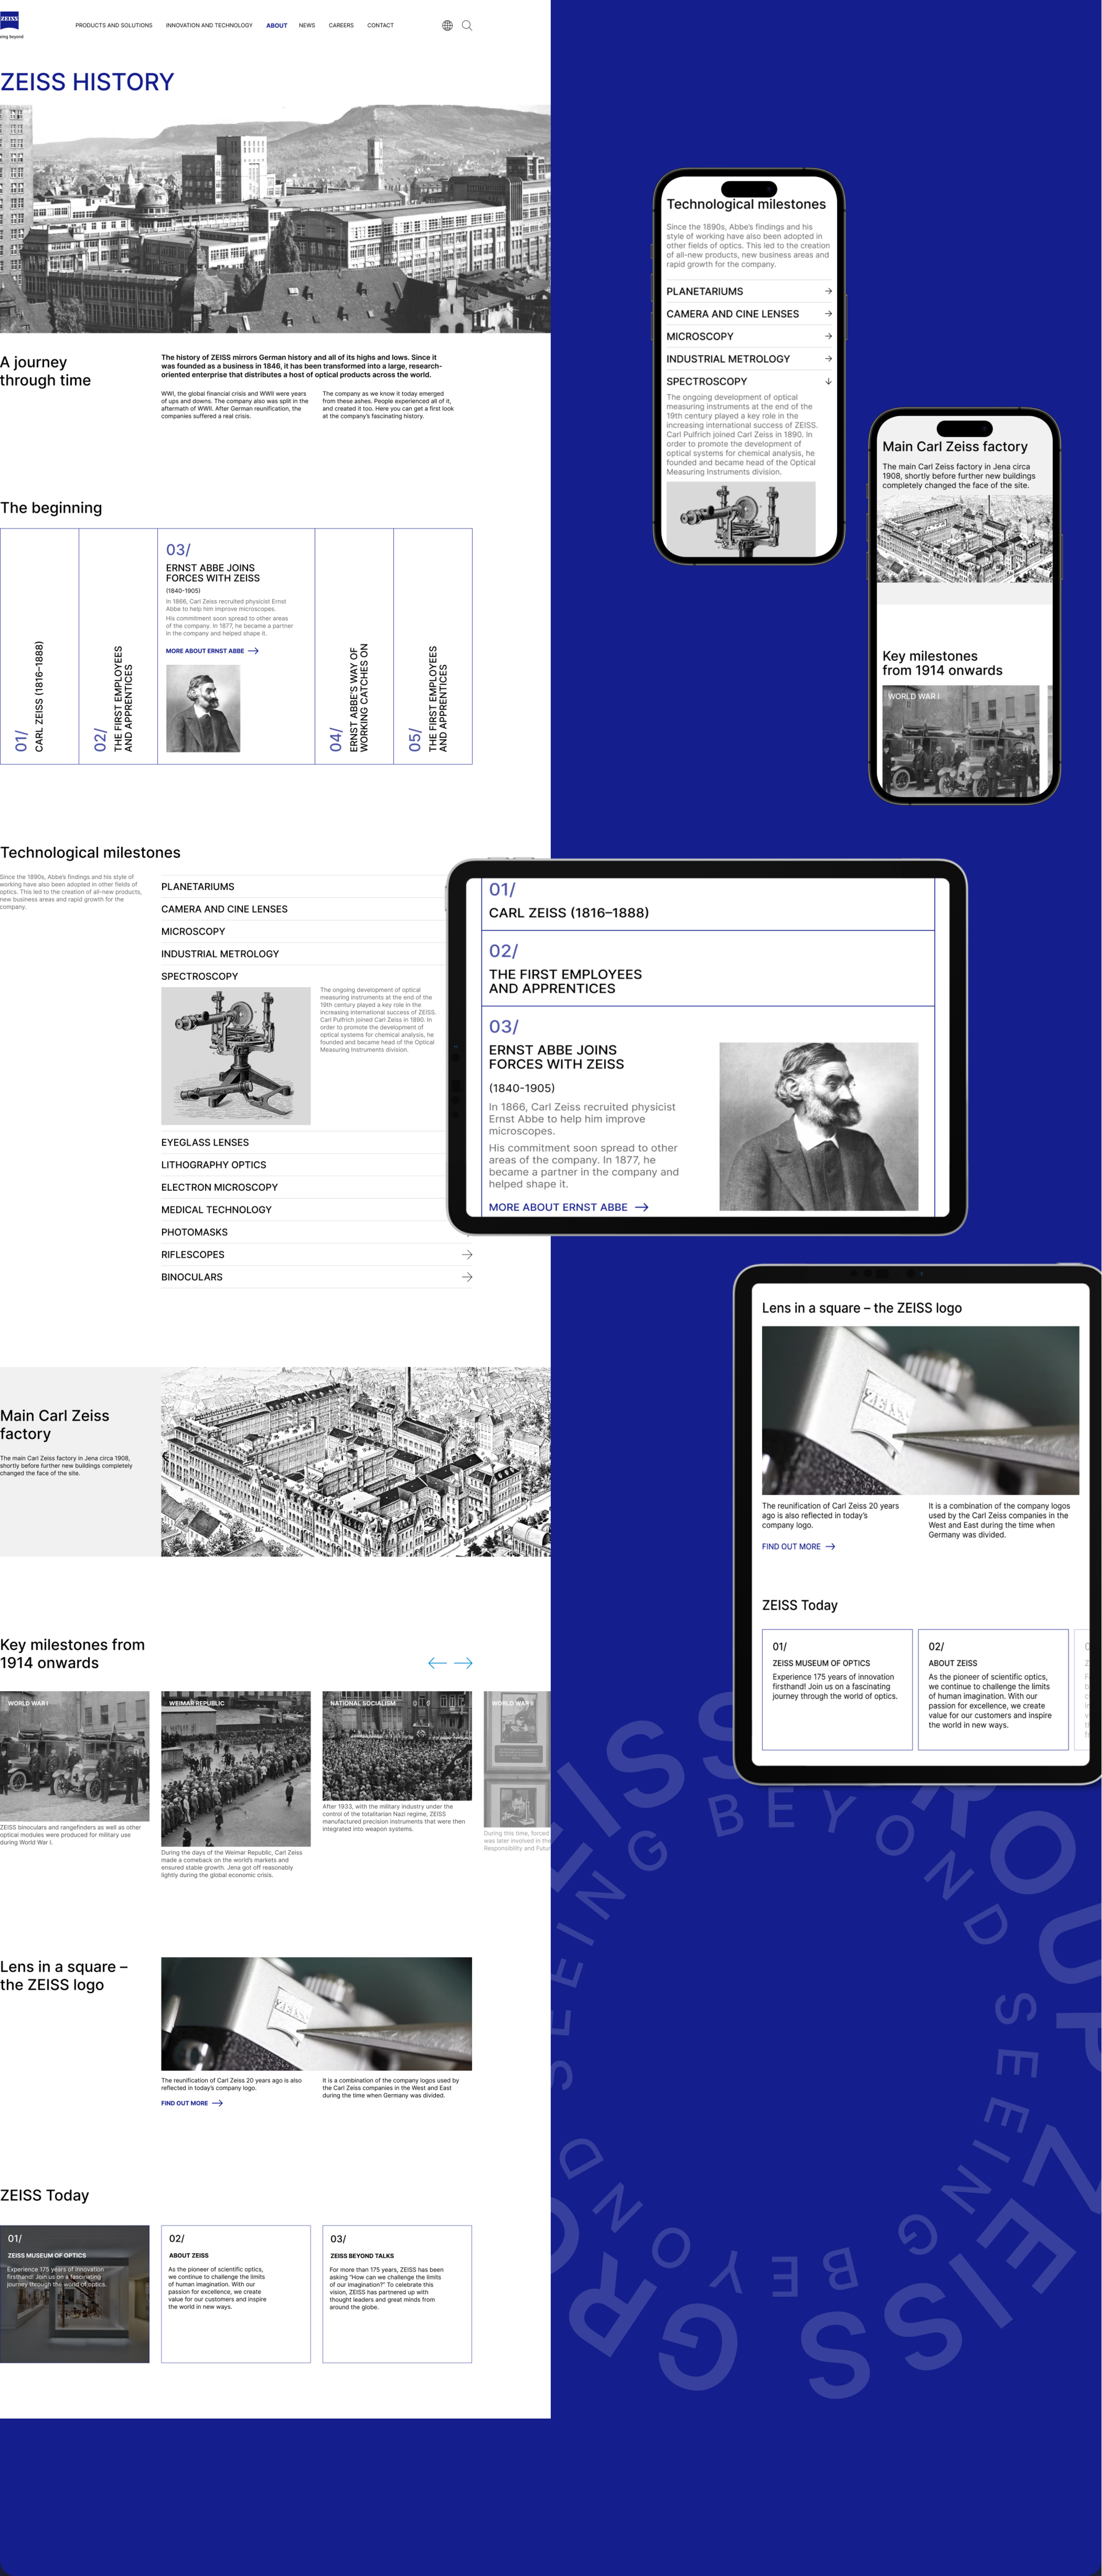Collapse SPECTROSCOPY arrow on phone mockup
Viewport: 1102px width, 2576px height.
click(828, 381)
